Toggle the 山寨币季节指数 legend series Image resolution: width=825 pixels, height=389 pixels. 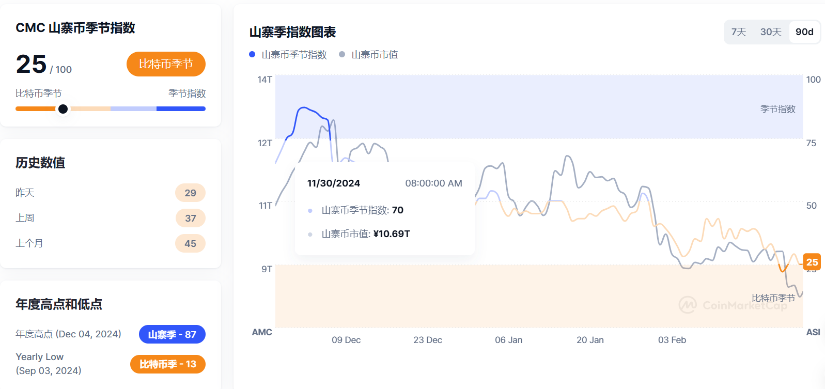point(288,55)
